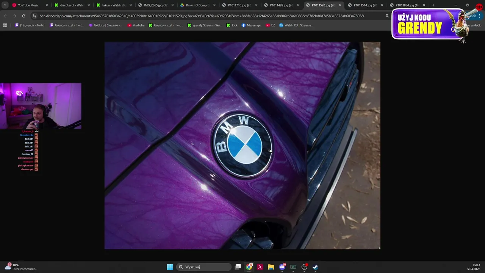View site information for cdn.discordapp.com

point(34,16)
